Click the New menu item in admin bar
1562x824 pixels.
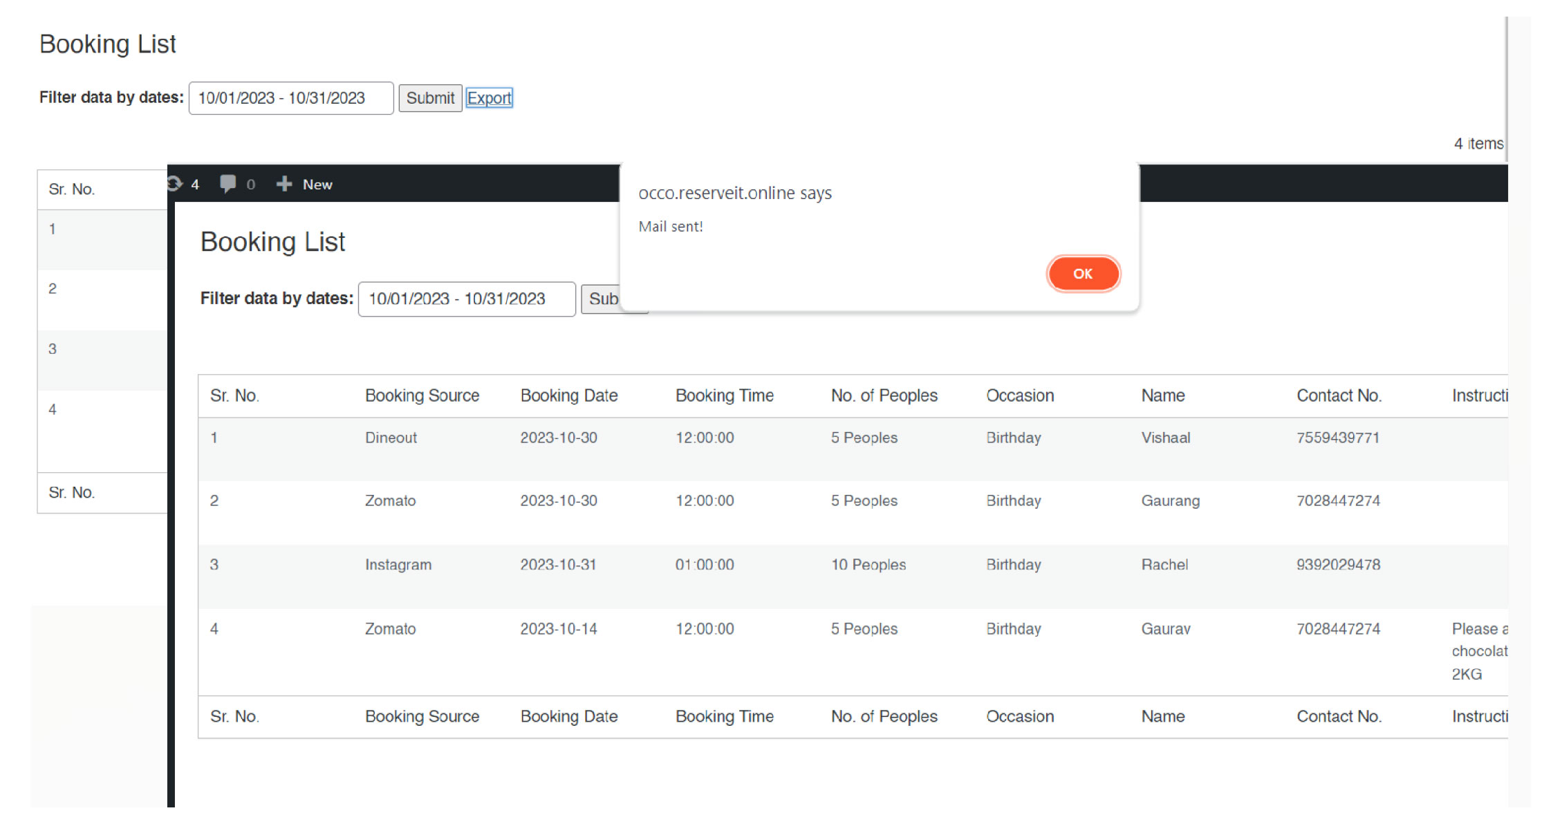[x=317, y=185]
